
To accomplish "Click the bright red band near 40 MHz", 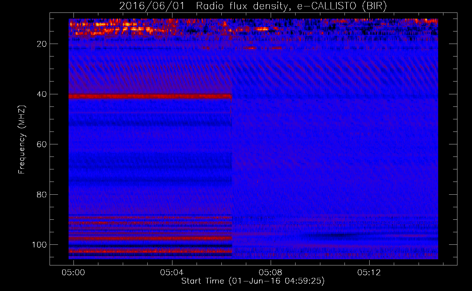I will [150, 96].
